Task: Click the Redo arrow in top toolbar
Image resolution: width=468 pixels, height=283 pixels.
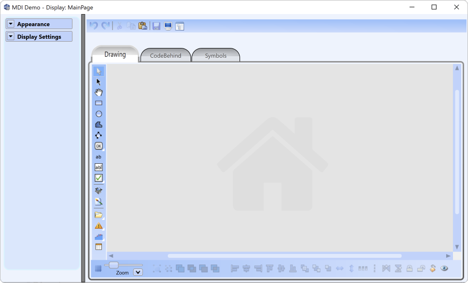Action: 106,26
